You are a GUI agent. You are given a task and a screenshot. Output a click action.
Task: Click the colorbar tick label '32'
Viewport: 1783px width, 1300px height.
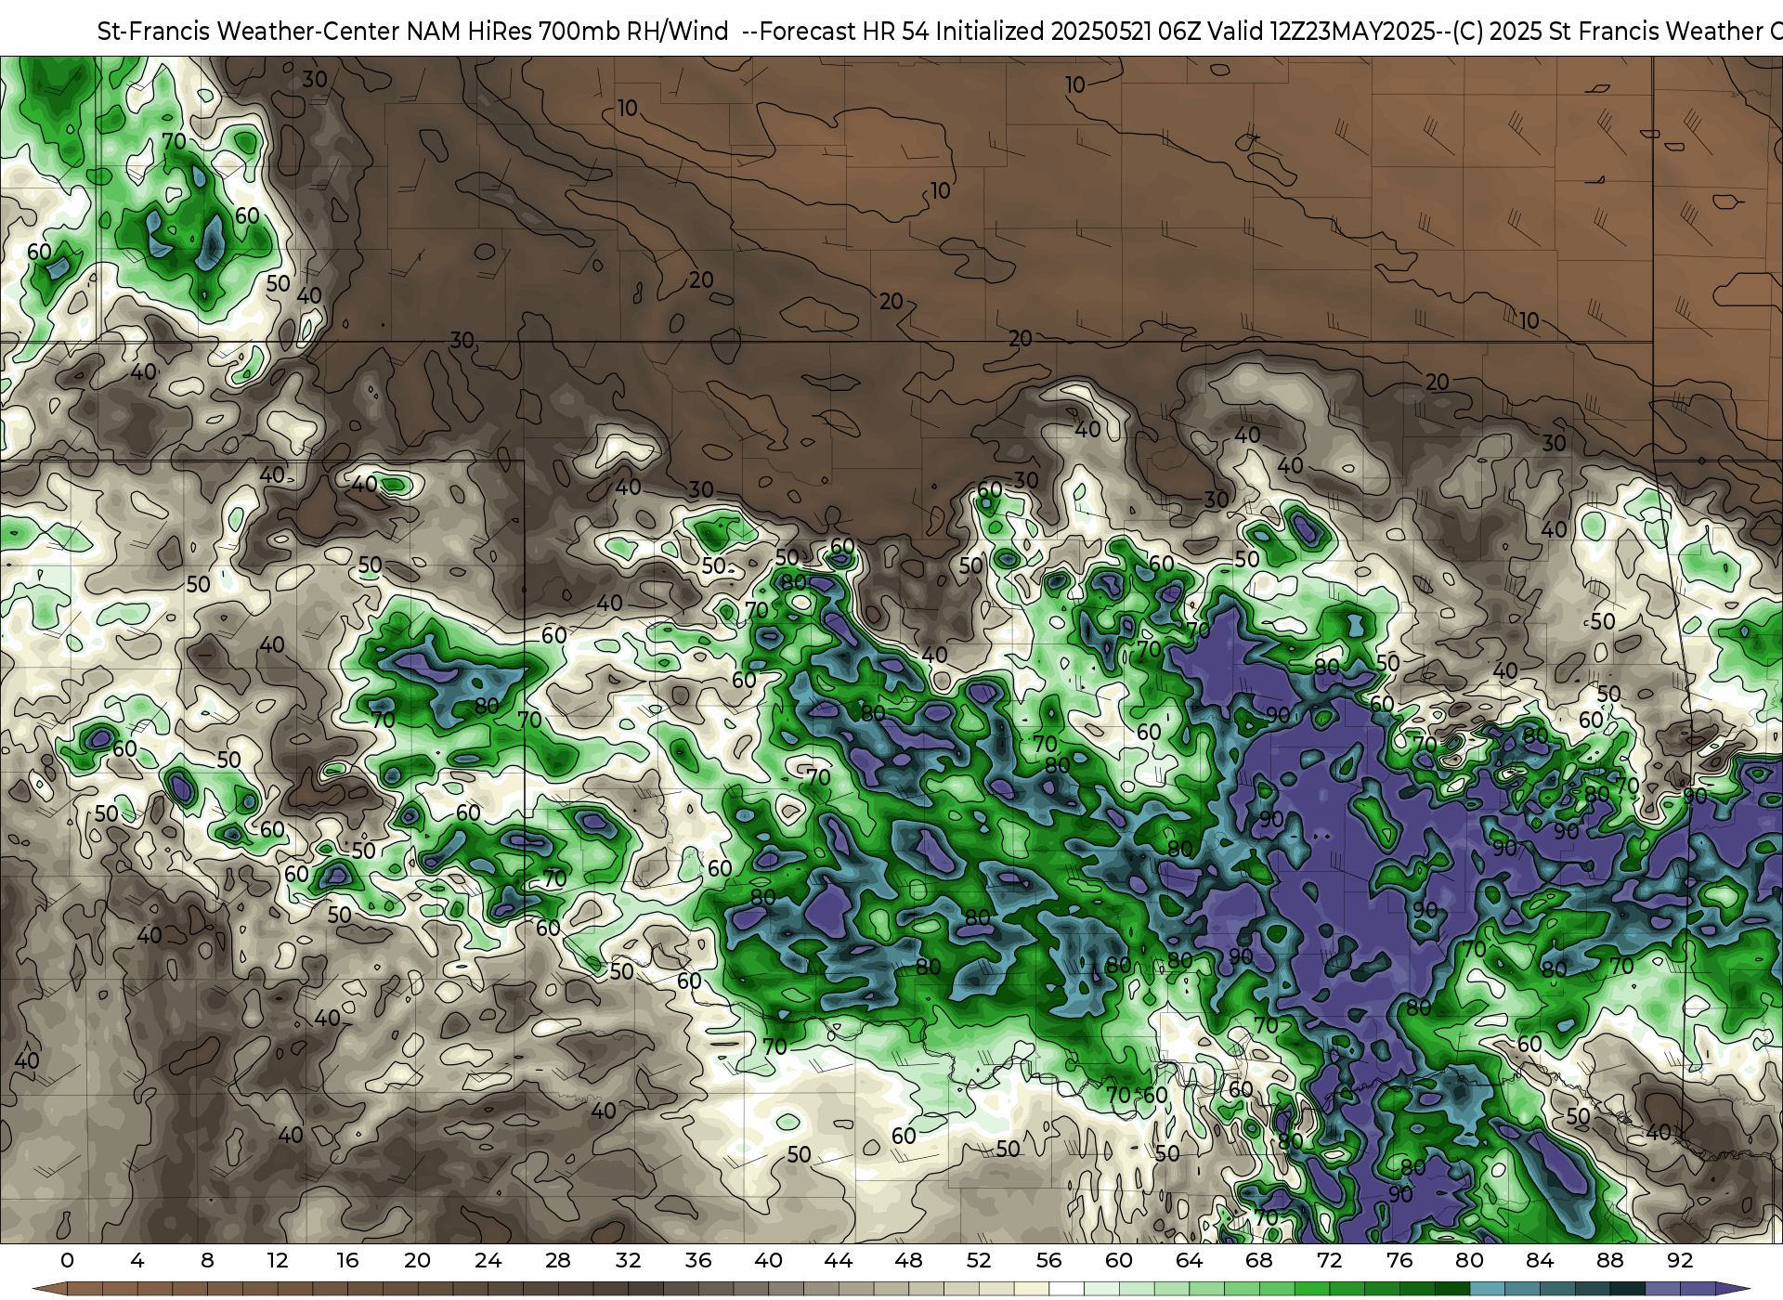[628, 1260]
